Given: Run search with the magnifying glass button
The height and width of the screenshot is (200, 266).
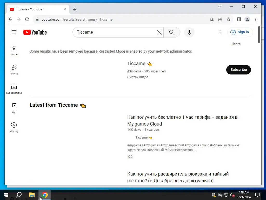Looking at the screenshot, I should 172,32.
